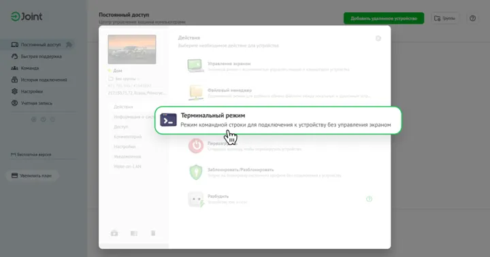Click the Файловый менеджер folder icon

tap(196, 92)
